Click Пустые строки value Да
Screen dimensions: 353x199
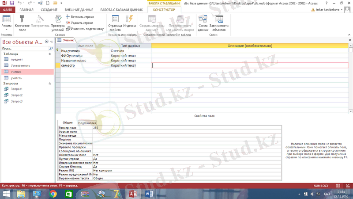[187, 159]
